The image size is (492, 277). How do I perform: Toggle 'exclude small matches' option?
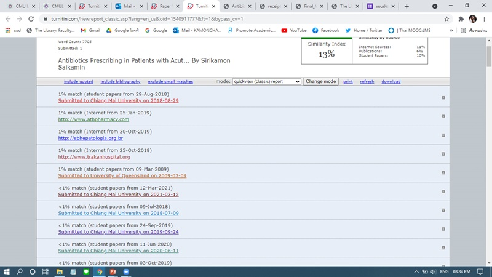tap(170, 82)
